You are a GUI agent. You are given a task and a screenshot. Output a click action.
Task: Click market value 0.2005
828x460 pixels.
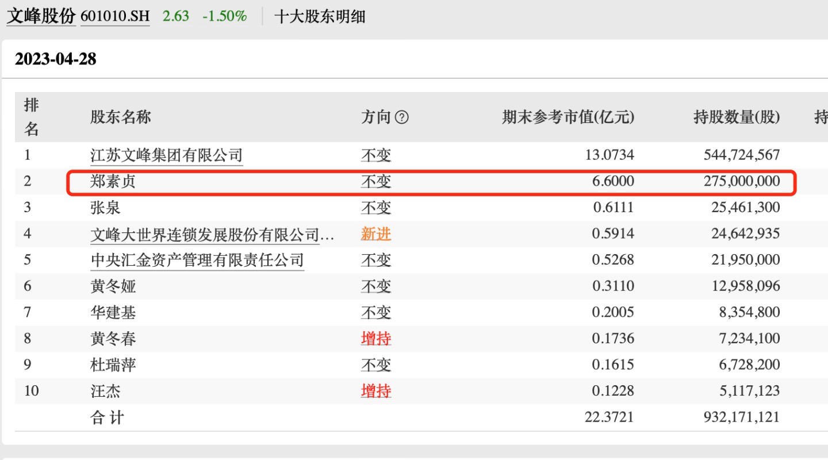613,312
